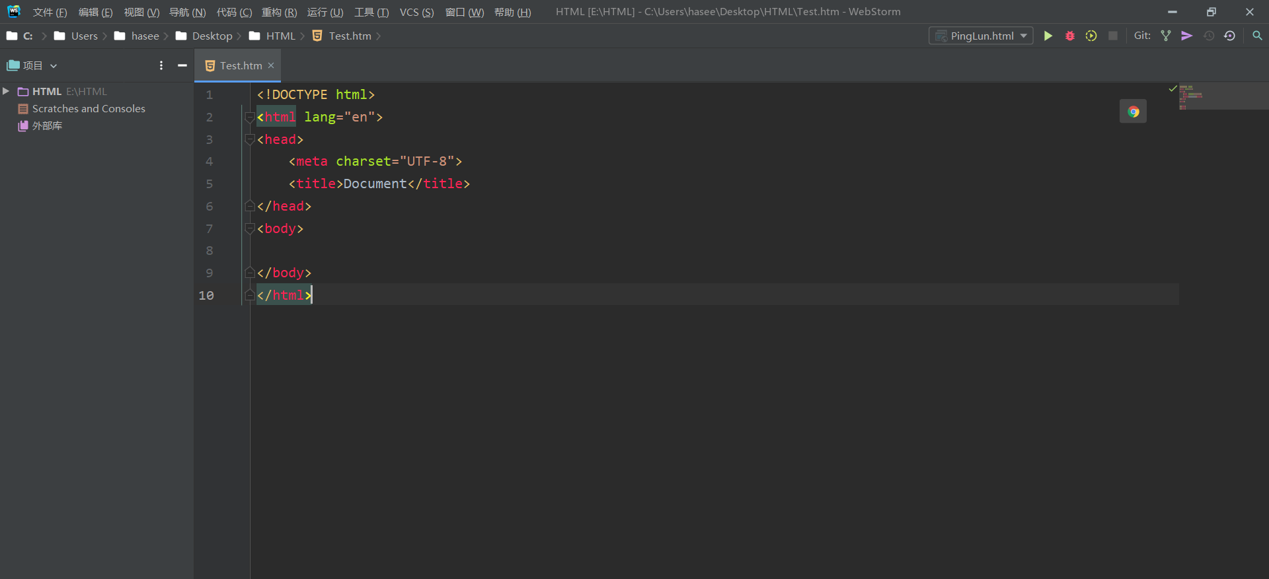Viewport: 1269px width, 579px height.
Task: Collapse the body tag fold on line 7
Action: 250,228
